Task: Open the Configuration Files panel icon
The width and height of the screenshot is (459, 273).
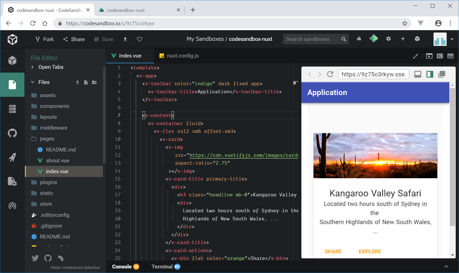Action: 12,181
